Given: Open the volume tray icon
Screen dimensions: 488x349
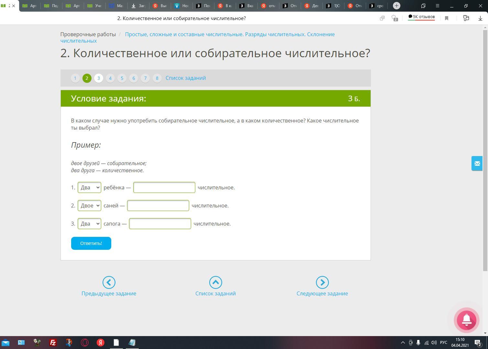Looking at the screenshot, I should click(x=434, y=343).
